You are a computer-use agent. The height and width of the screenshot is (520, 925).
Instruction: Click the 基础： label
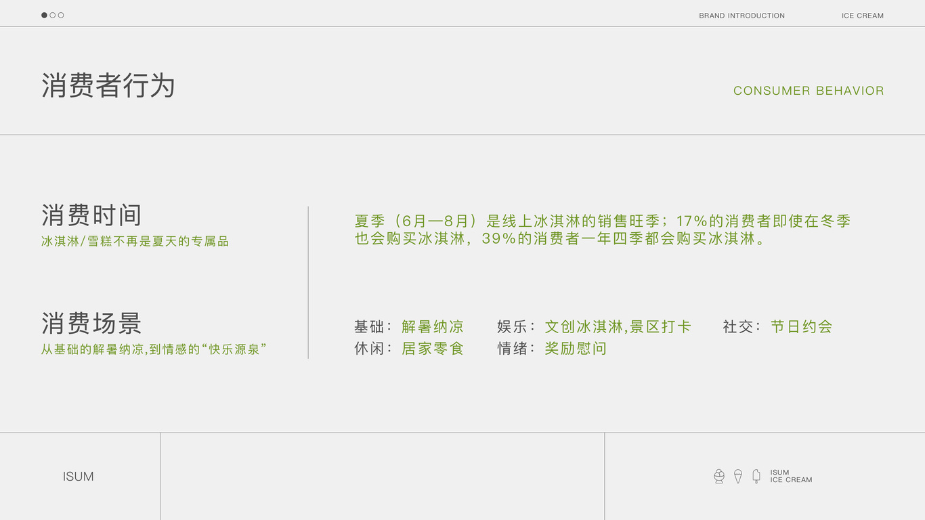(374, 327)
